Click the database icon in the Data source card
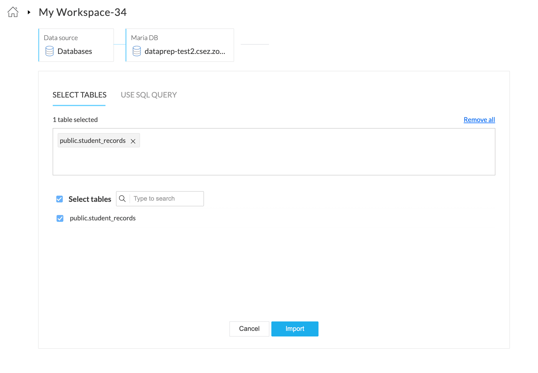The height and width of the screenshot is (373, 538). pos(49,51)
